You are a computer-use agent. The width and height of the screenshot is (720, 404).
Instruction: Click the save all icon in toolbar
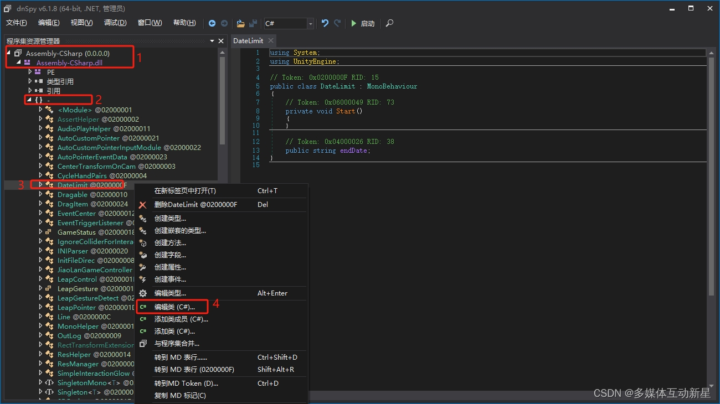253,23
